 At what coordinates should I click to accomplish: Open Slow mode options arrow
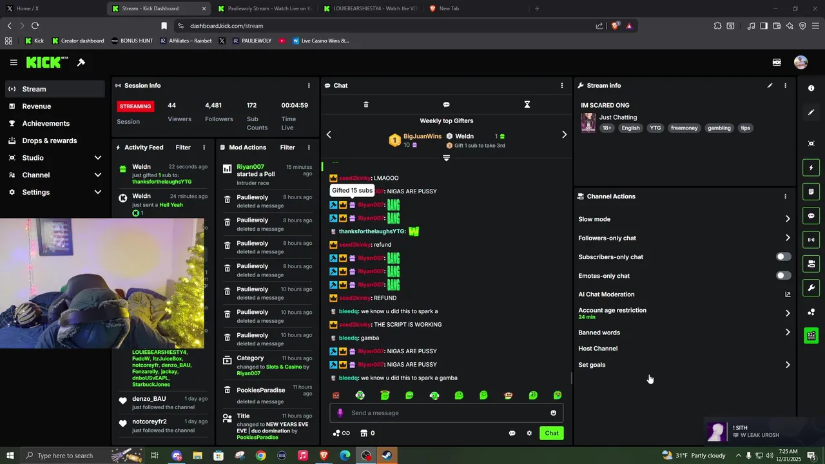click(x=788, y=219)
